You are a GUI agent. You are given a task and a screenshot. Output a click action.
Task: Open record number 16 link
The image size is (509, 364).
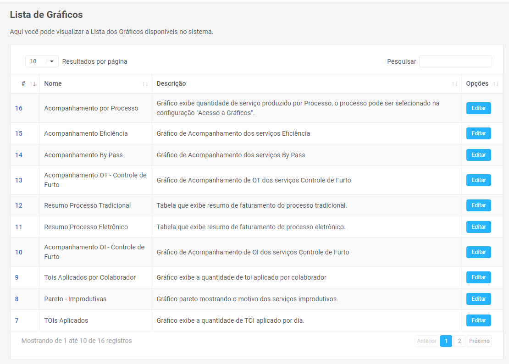coord(19,108)
